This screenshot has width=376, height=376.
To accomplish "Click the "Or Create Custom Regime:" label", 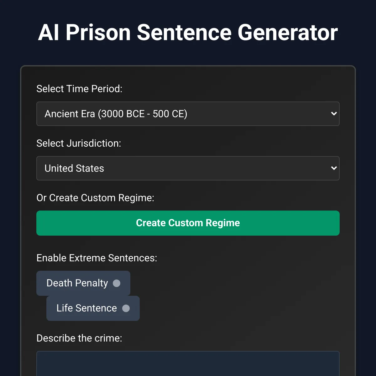I will [x=95, y=198].
